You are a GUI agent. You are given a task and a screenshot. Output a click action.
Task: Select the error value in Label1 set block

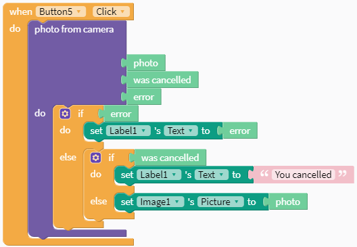click(240, 131)
